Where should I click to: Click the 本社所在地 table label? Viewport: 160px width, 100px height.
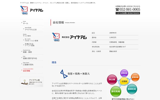click(x=95, y=47)
